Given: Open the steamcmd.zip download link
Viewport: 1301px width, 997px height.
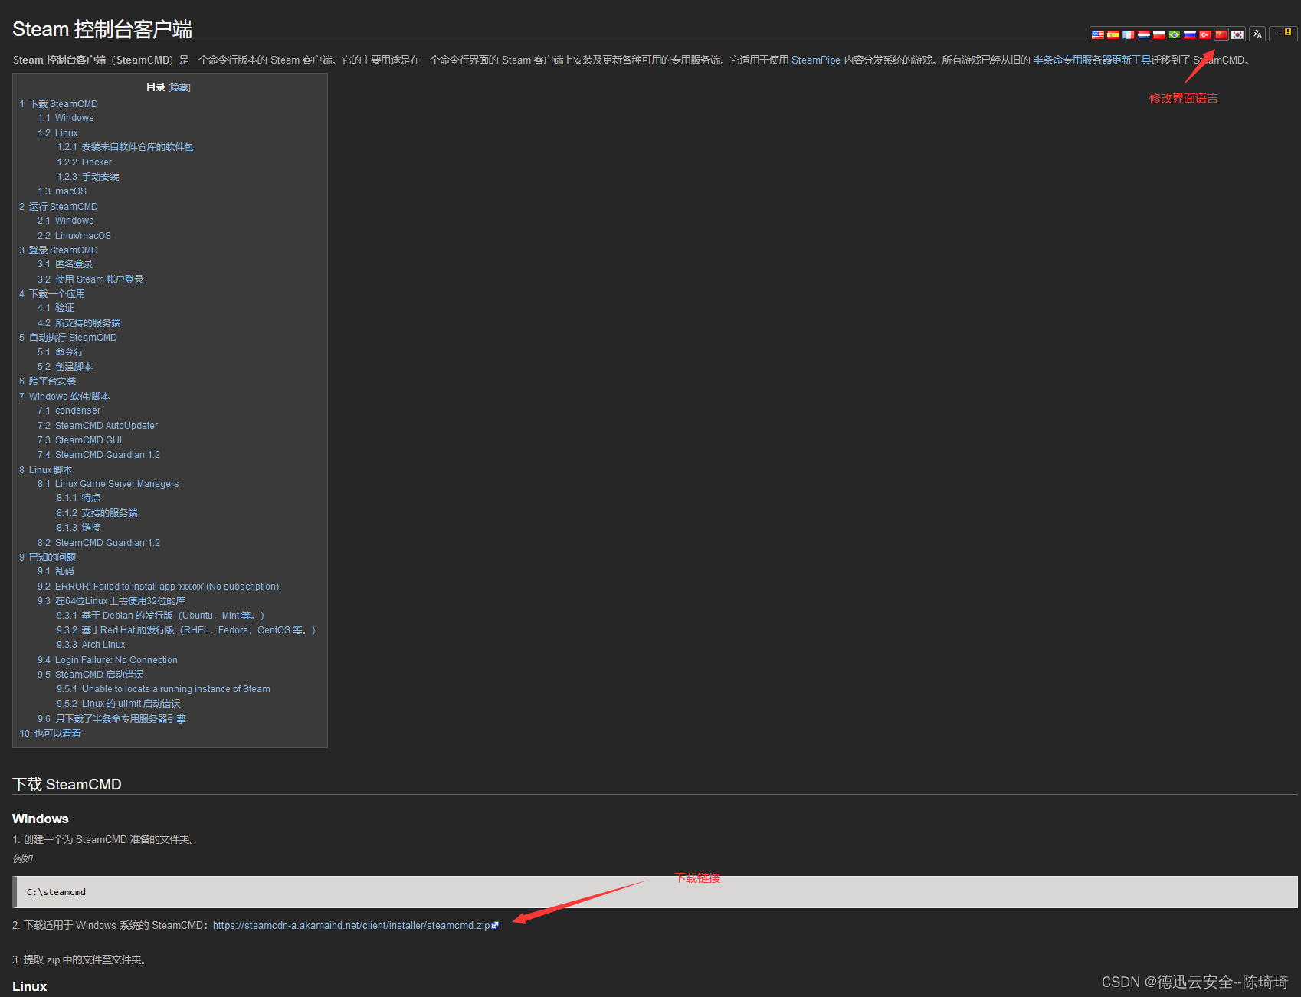Looking at the screenshot, I should click(x=351, y=925).
